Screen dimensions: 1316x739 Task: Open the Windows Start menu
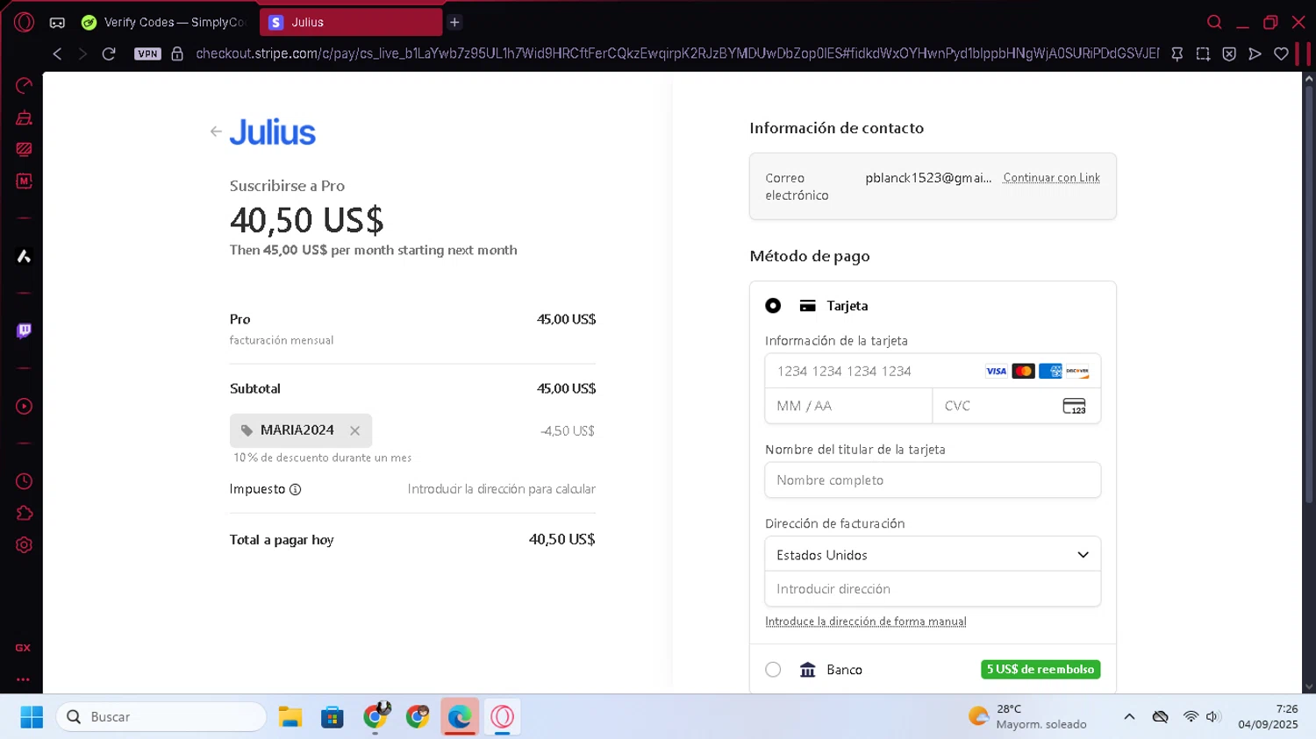[32, 717]
